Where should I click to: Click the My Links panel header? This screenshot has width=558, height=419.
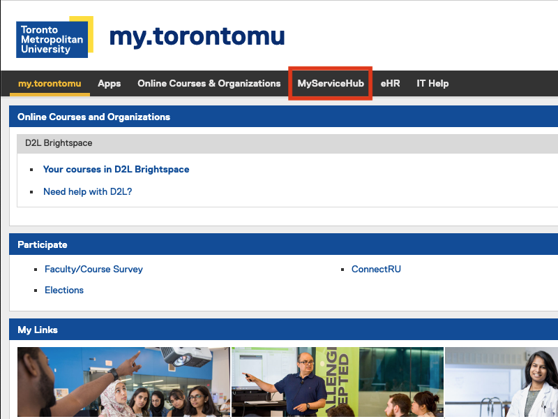[284, 330]
